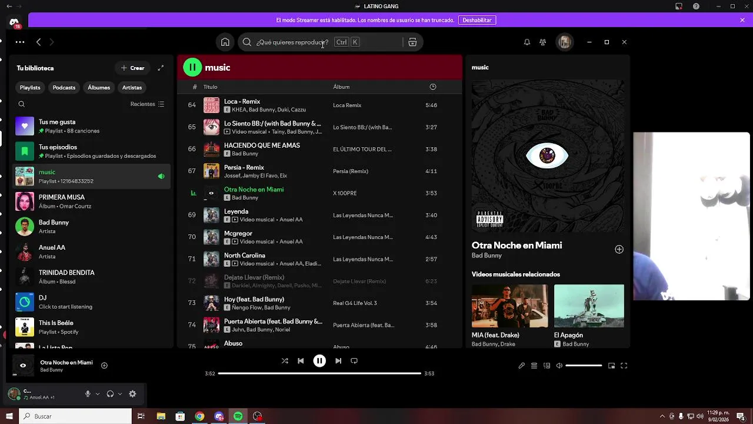Screen dimensions: 753x424
Task: Open the user profile avatar
Action: pyautogui.click(x=565, y=42)
